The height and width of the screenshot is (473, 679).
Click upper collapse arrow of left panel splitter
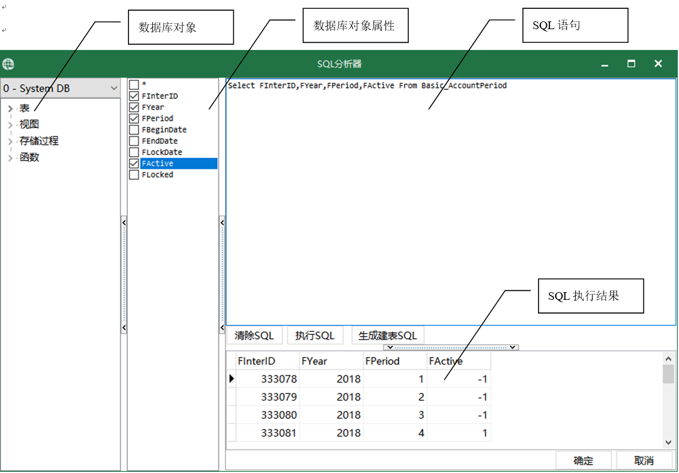(124, 223)
